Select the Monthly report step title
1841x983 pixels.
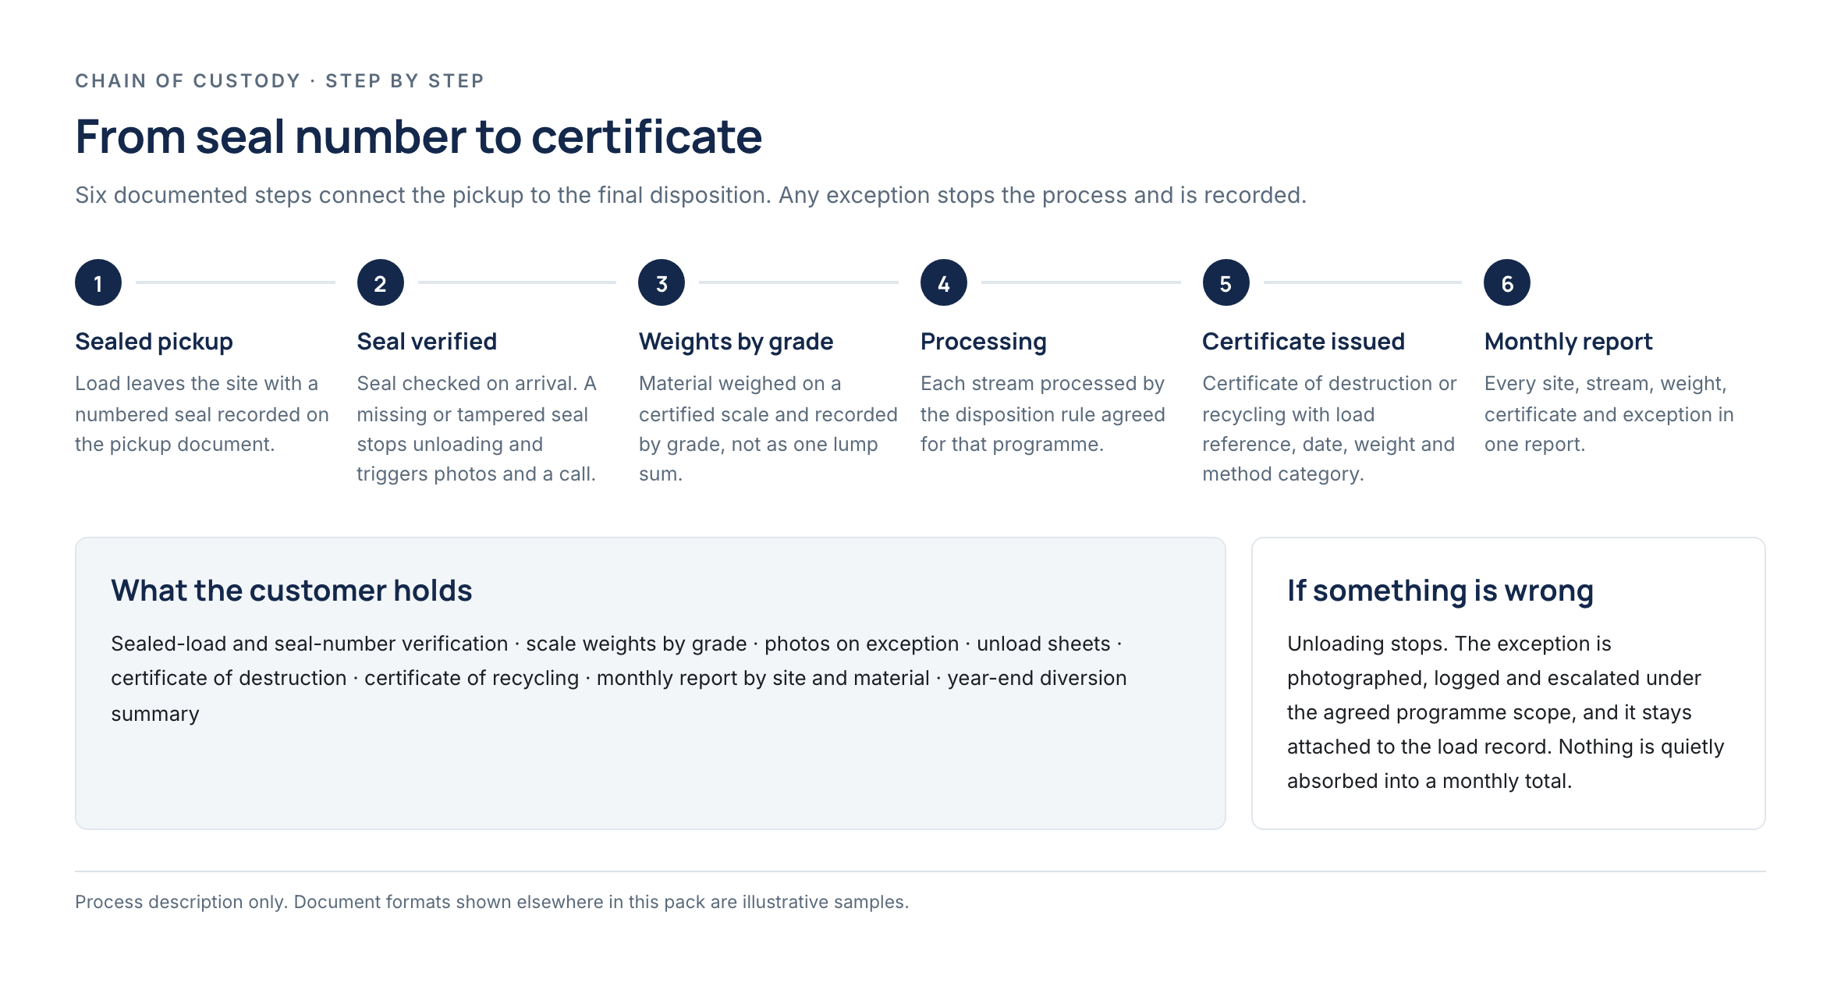[x=1568, y=342]
